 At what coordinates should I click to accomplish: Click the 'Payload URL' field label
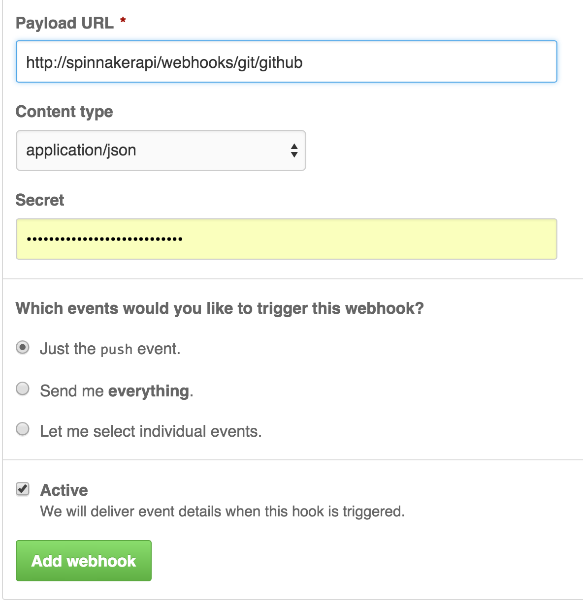coord(65,23)
